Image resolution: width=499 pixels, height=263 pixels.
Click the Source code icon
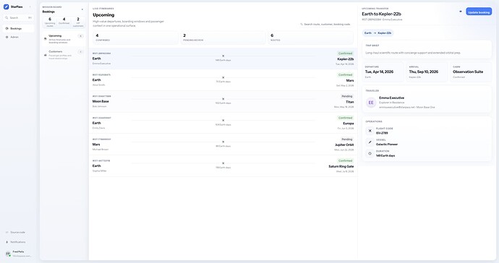pyautogui.click(x=7, y=233)
